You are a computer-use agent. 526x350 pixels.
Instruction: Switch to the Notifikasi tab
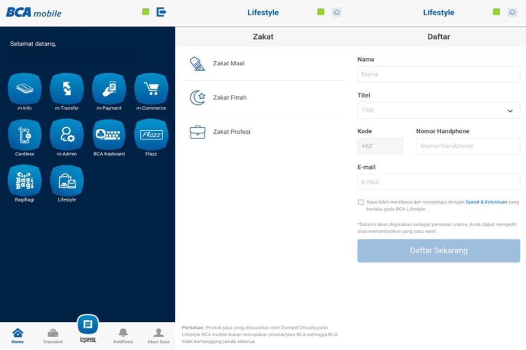[123, 336]
